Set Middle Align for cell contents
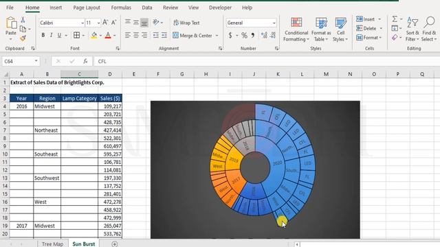Viewport: 440px width, 247px height. [136, 22]
